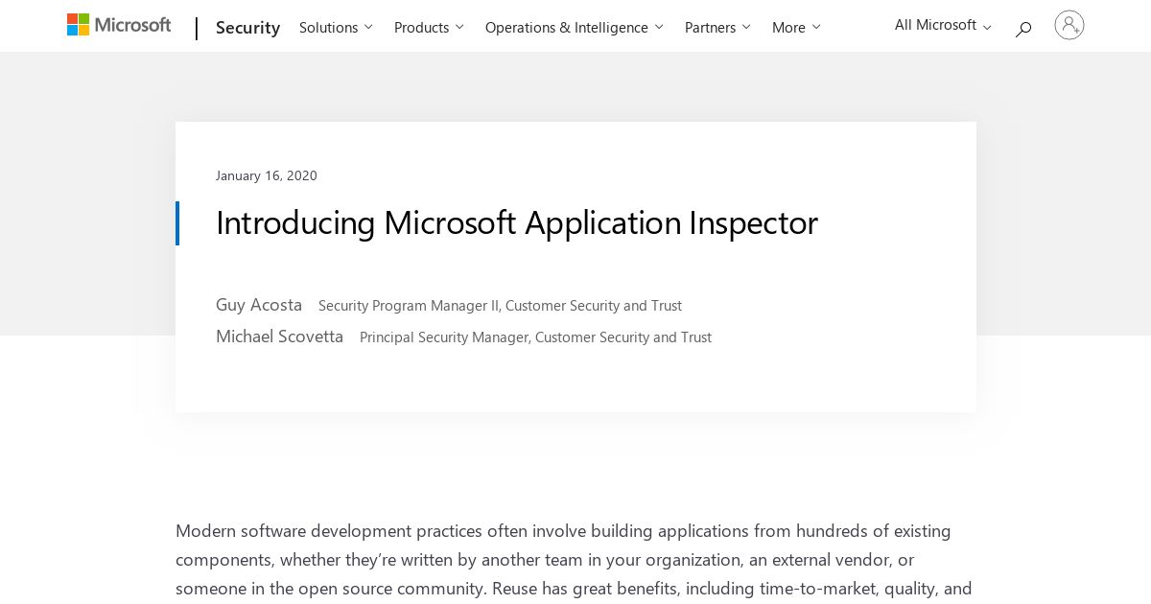The image size is (1151, 604).
Task: Click the Microsoft logo
Action: click(x=119, y=25)
